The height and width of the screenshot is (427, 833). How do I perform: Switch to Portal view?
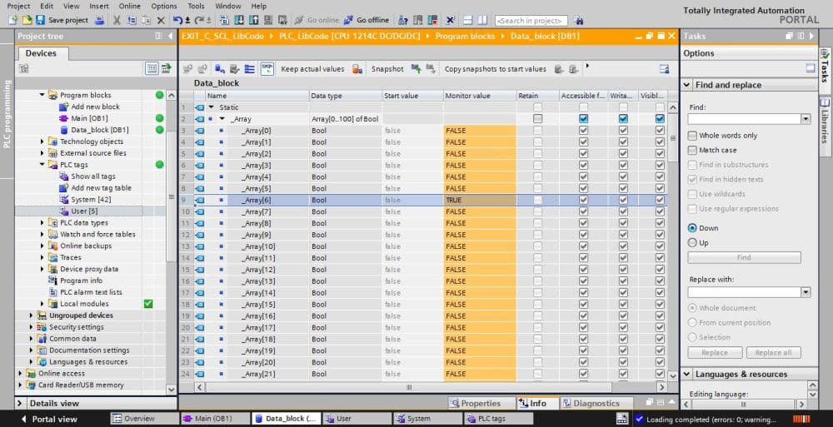click(49, 419)
